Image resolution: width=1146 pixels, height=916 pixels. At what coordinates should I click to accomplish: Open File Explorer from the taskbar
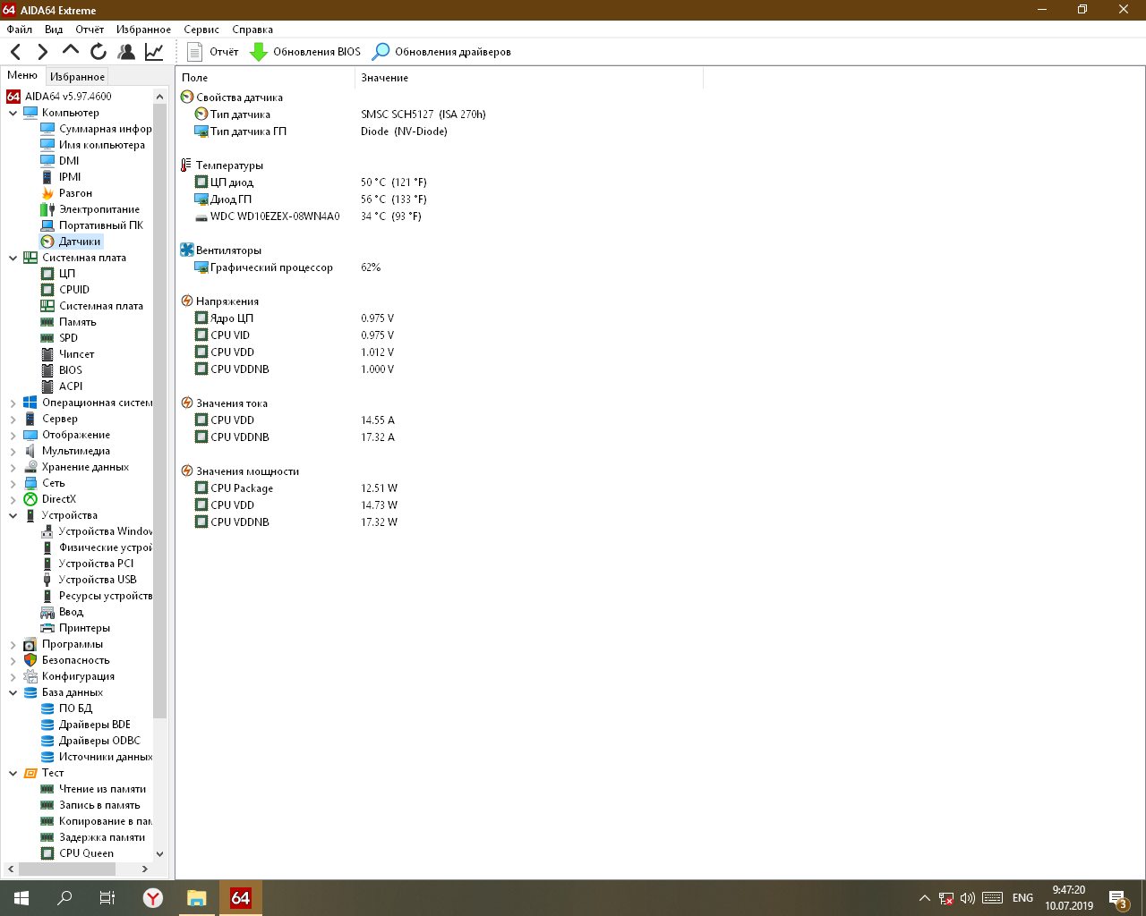(x=197, y=898)
